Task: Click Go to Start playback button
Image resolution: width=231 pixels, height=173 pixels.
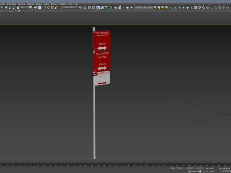Action: click(220, 168)
